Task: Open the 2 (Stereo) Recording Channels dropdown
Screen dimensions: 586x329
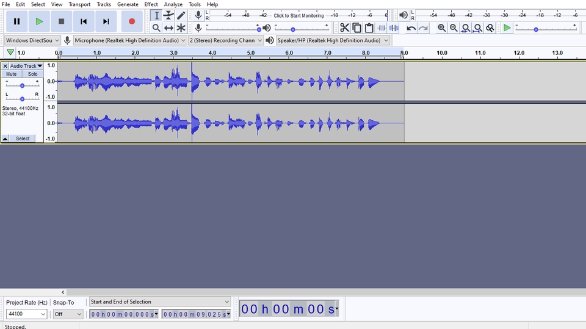Action: click(x=225, y=40)
